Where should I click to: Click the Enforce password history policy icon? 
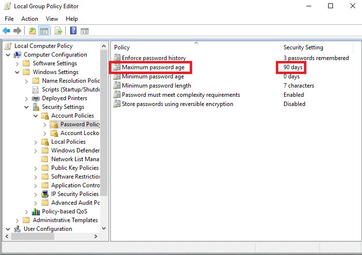point(117,58)
